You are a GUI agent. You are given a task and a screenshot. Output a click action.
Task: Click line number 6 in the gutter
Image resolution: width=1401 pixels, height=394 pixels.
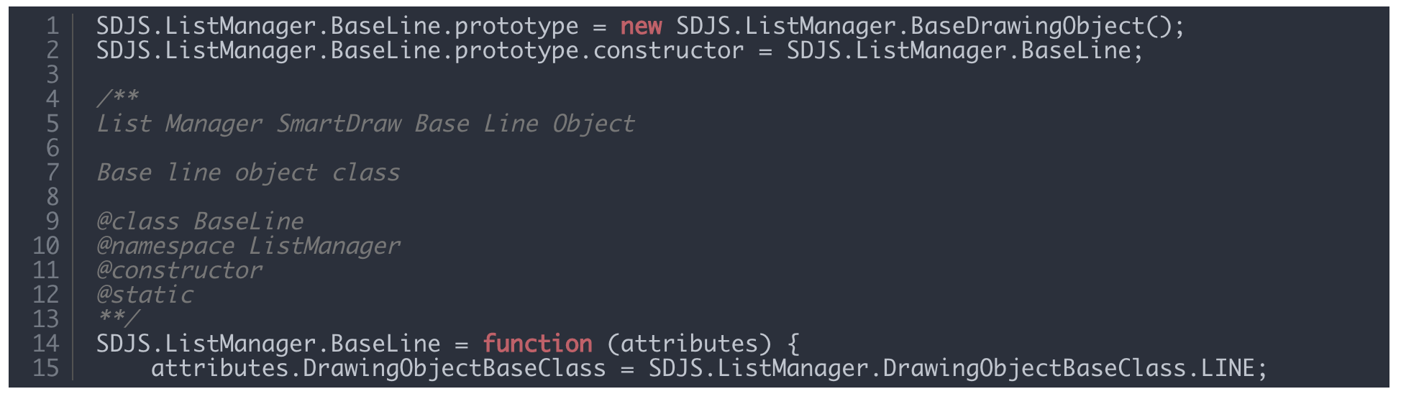point(53,149)
